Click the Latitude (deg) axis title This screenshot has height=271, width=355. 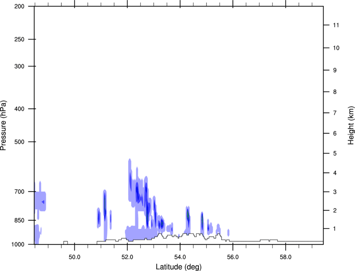178,267
